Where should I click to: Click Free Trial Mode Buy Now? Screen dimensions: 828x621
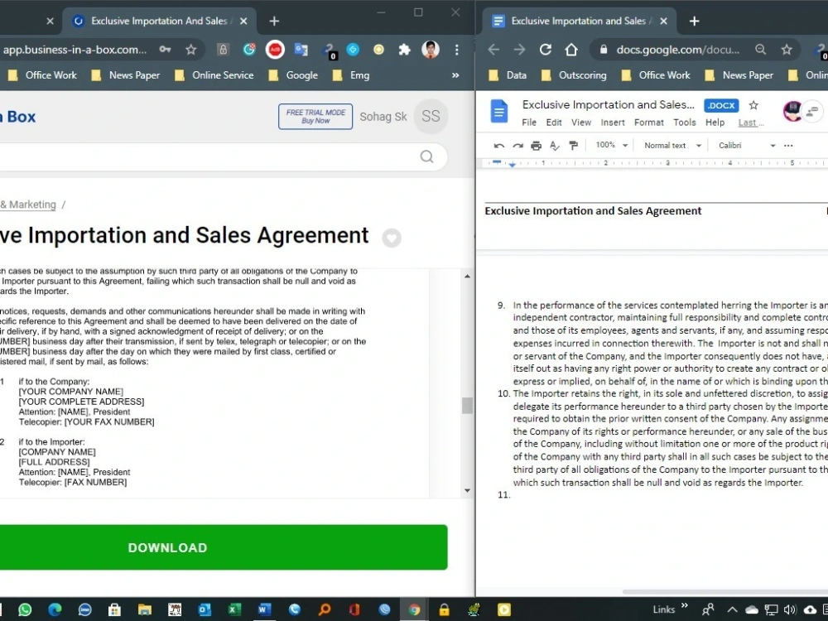coord(315,117)
